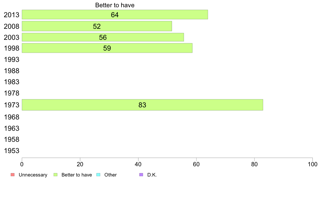Click the 100 tick on the x-axis
The height and width of the screenshot is (198, 320).
312,164
